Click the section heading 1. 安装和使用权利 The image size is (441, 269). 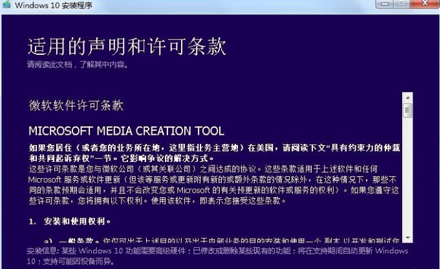[x=67, y=221]
